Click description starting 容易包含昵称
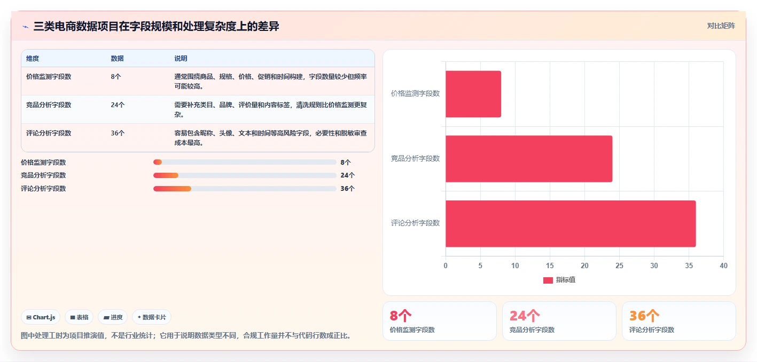This screenshot has height=362, width=757. click(x=271, y=138)
